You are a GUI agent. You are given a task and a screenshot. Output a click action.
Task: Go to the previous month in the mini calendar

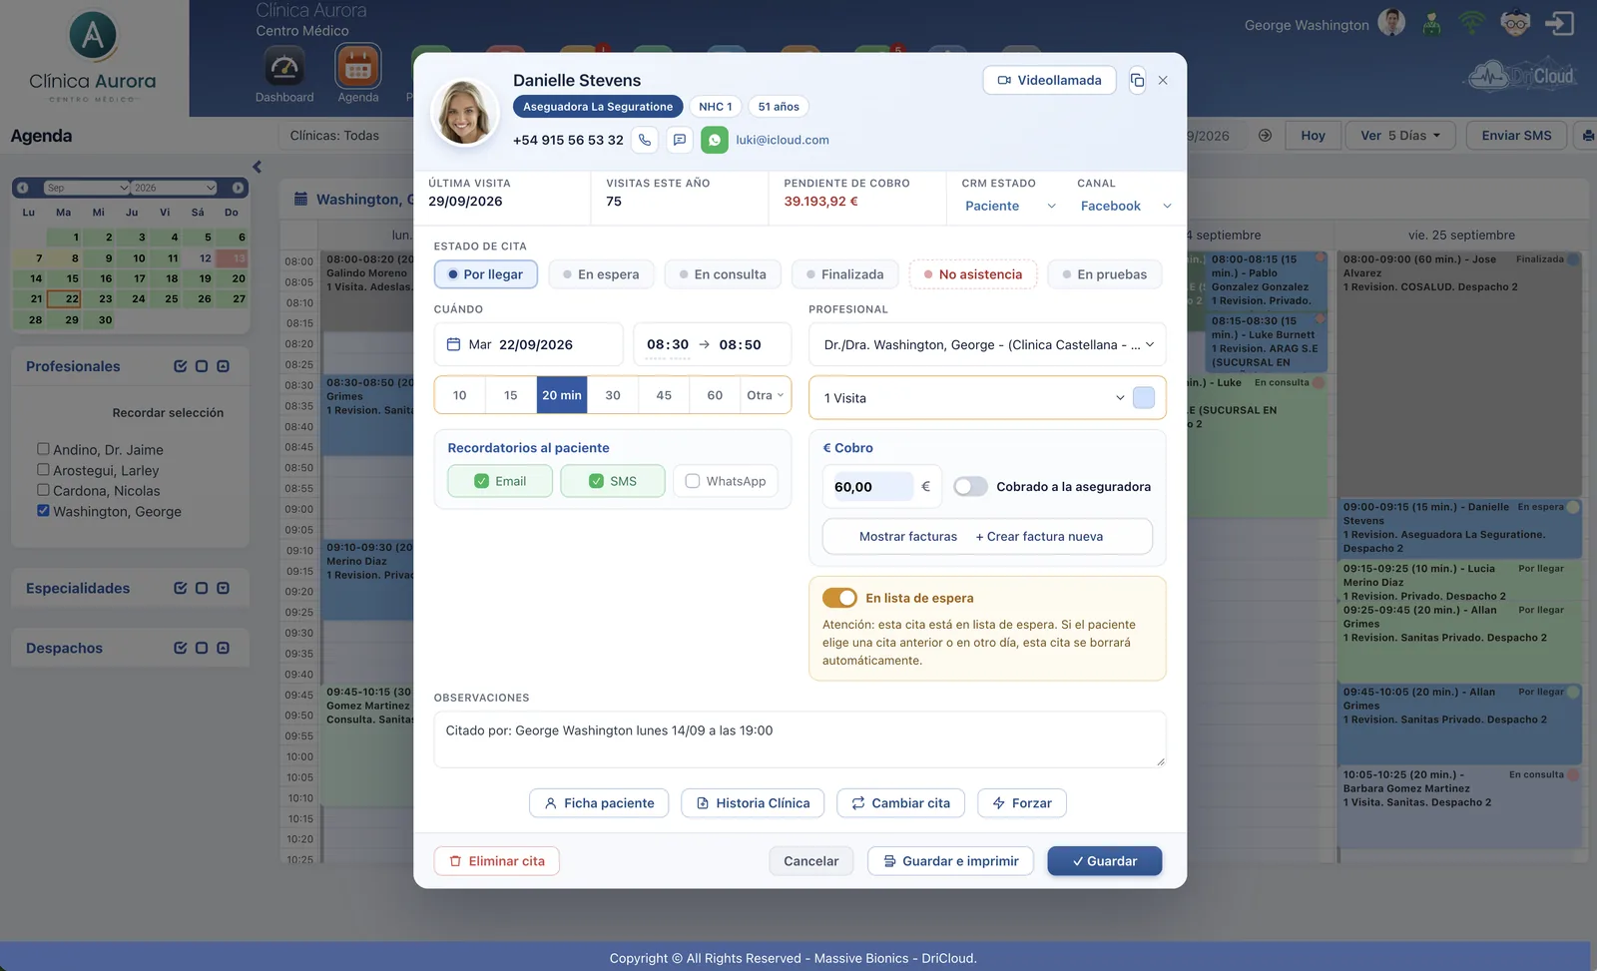tap(22, 188)
